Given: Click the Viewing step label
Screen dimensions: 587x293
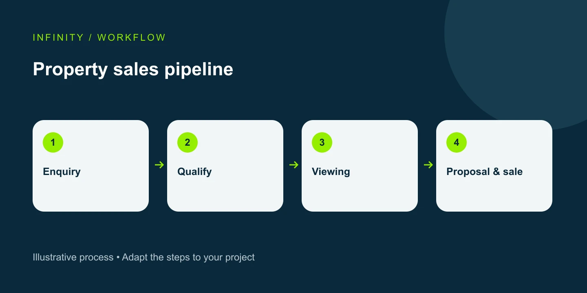Looking at the screenshot, I should 331,172.
